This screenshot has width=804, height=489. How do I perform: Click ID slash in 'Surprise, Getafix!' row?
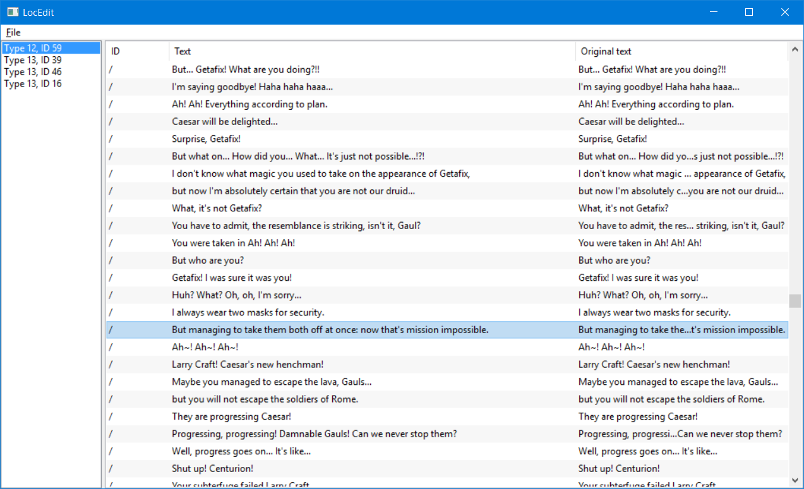pyautogui.click(x=111, y=139)
